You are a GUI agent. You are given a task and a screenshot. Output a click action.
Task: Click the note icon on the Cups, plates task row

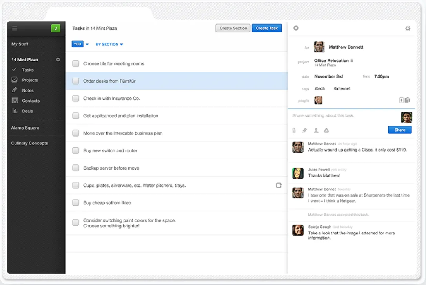(x=279, y=185)
